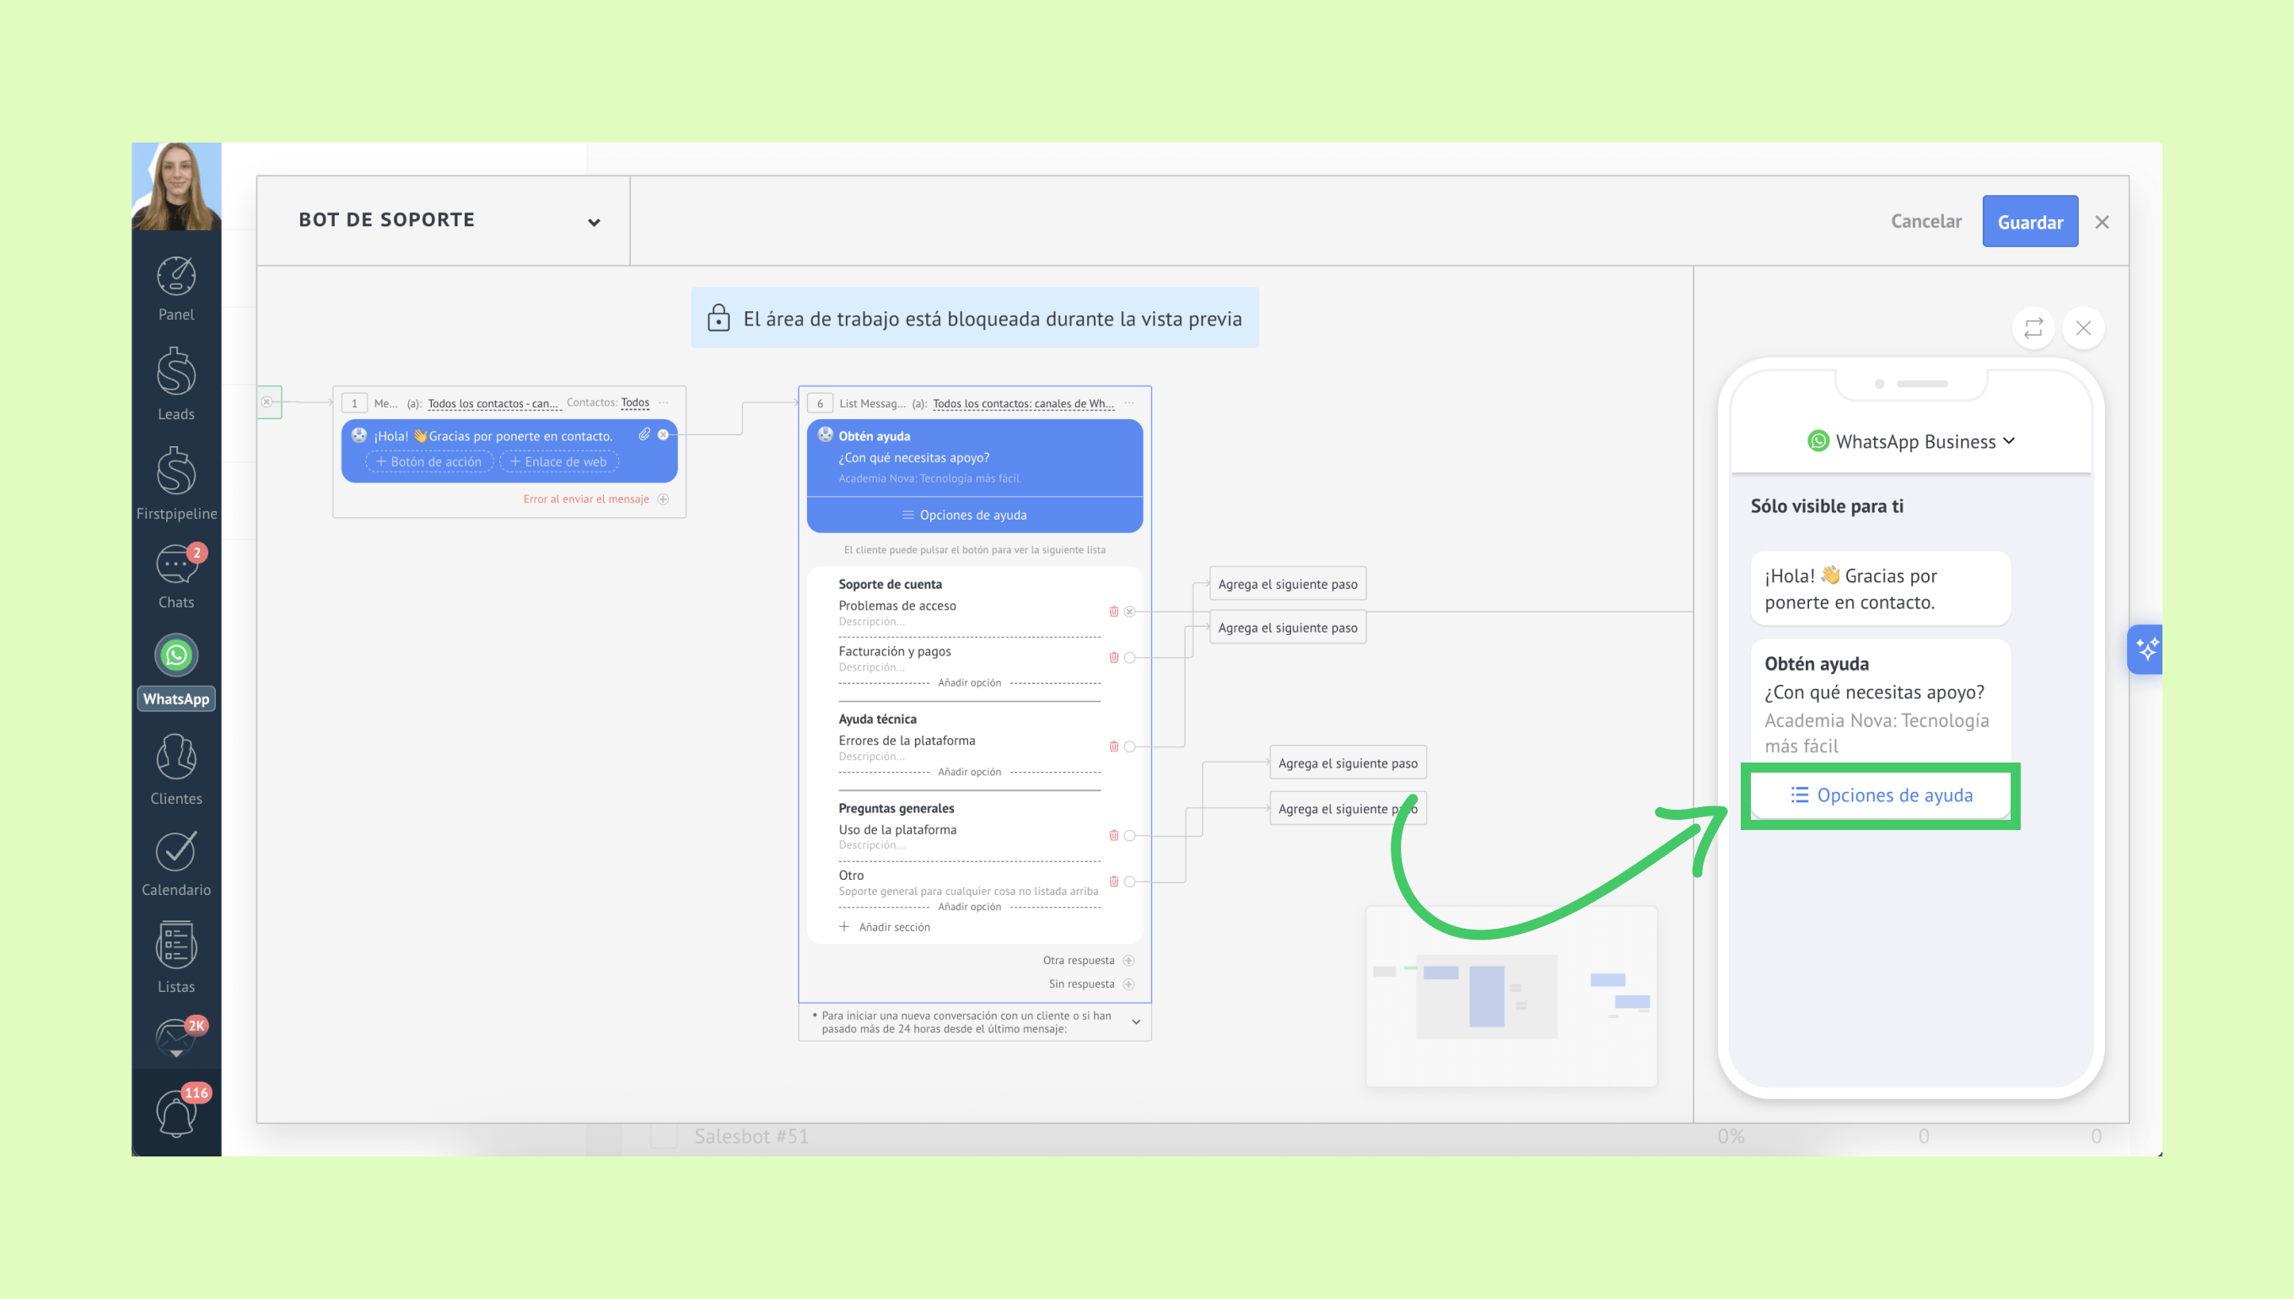
Task: Select the WhatsApp sidebar icon
Action: point(175,655)
